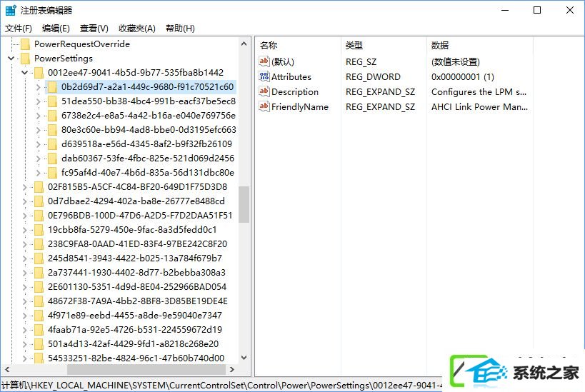Viewport: 585px width, 392px height.
Task: Click folder icon of 0b2d69d7-a2a1-449c-9680-f91c70521c60
Action: (x=52, y=87)
